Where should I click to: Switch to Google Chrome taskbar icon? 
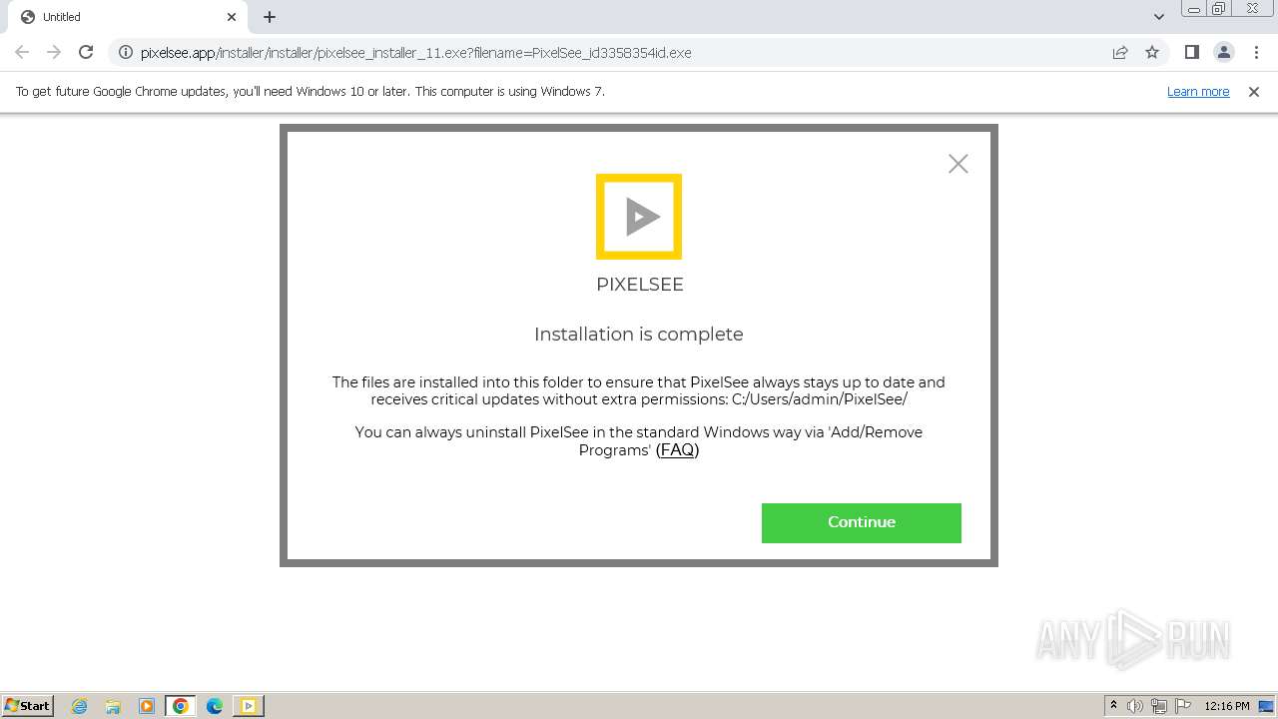click(x=181, y=706)
